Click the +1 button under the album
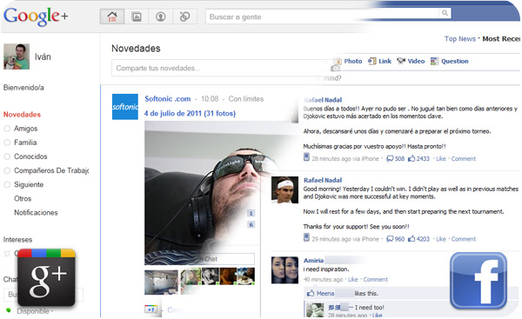522x319 pixels. [151, 309]
